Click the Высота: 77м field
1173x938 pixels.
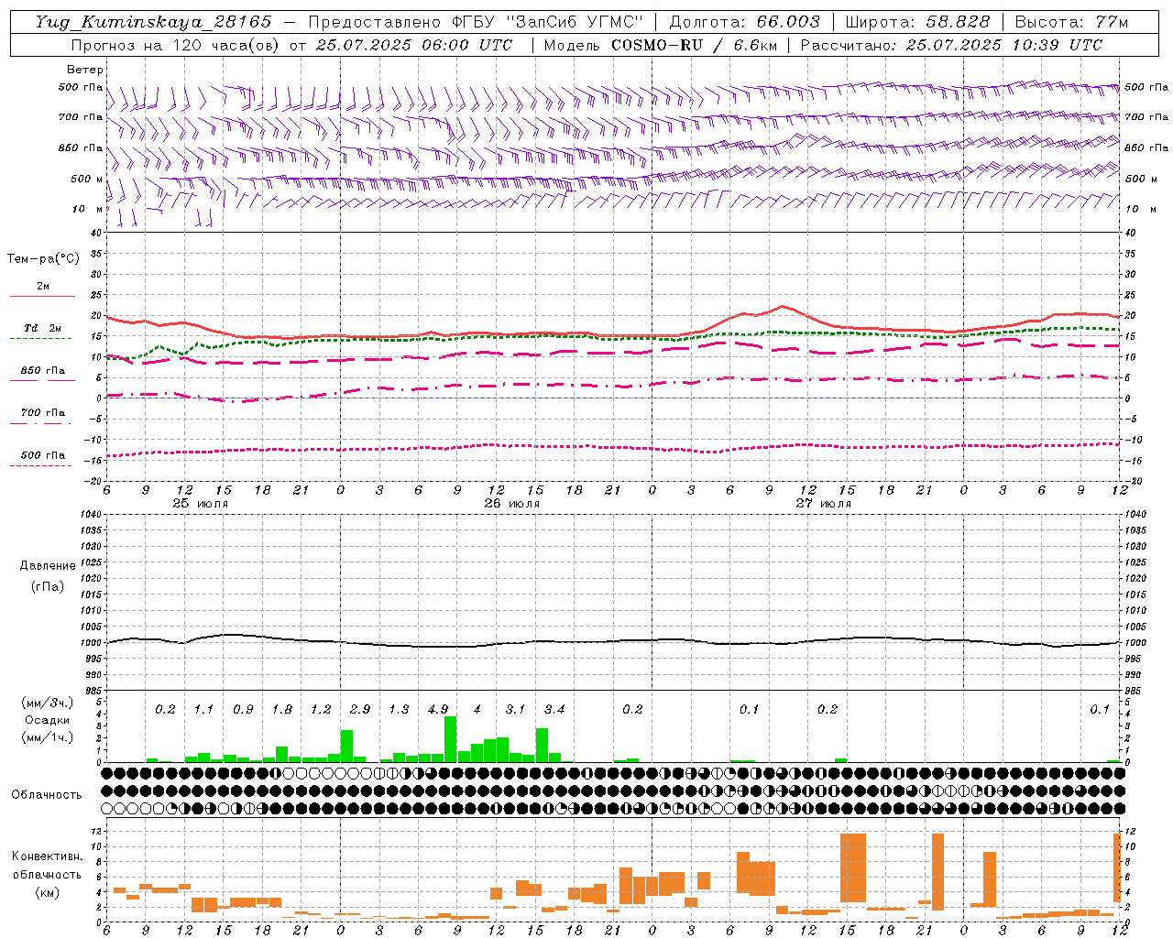[1072, 22]
